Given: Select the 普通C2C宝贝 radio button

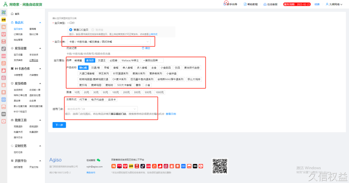Looking at the screenshot, I should pos(71,30).
